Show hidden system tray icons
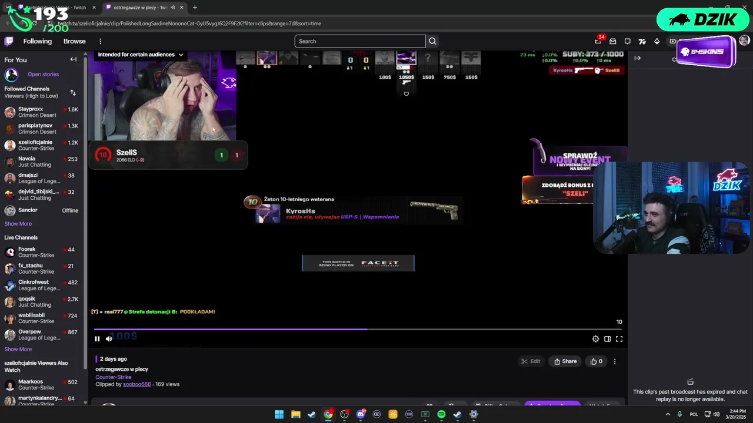Viewport: 753px width, 423px height. tap(668, 414)
